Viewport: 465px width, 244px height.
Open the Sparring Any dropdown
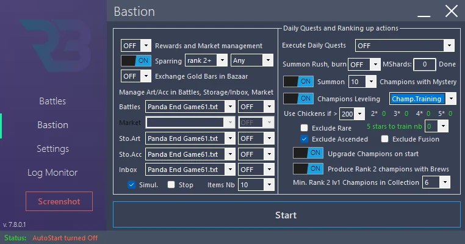tap(252, 60)
